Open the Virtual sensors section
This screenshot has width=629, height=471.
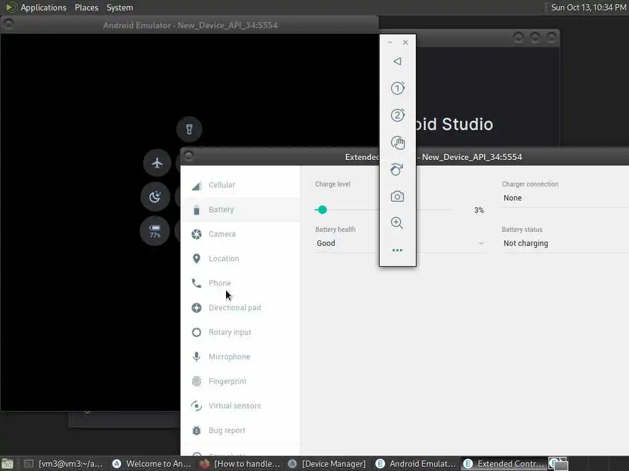240,406
